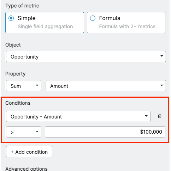Click the plus sign on Add condition
The height and width of the screenshot is (171, 171).
tap(12, 152)
